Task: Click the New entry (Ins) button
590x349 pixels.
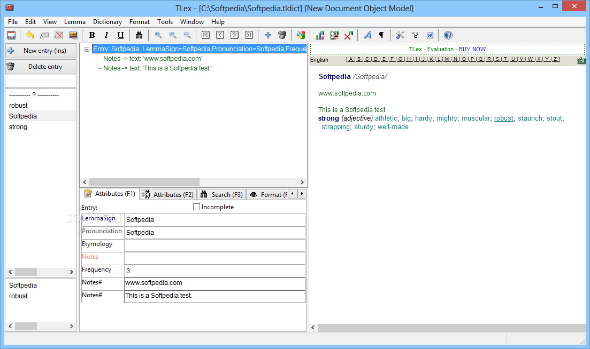Action: [x=41, y=51]
